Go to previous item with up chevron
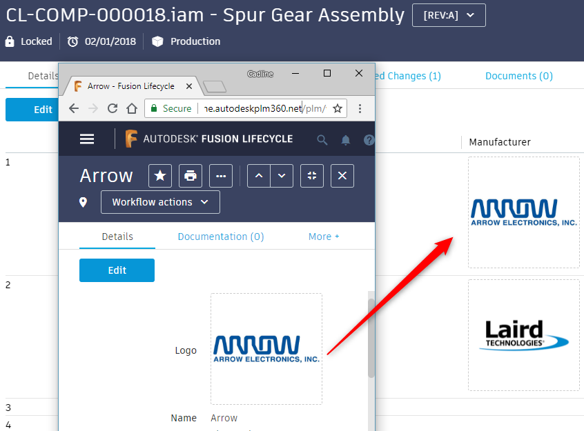 tap(259, 176)
